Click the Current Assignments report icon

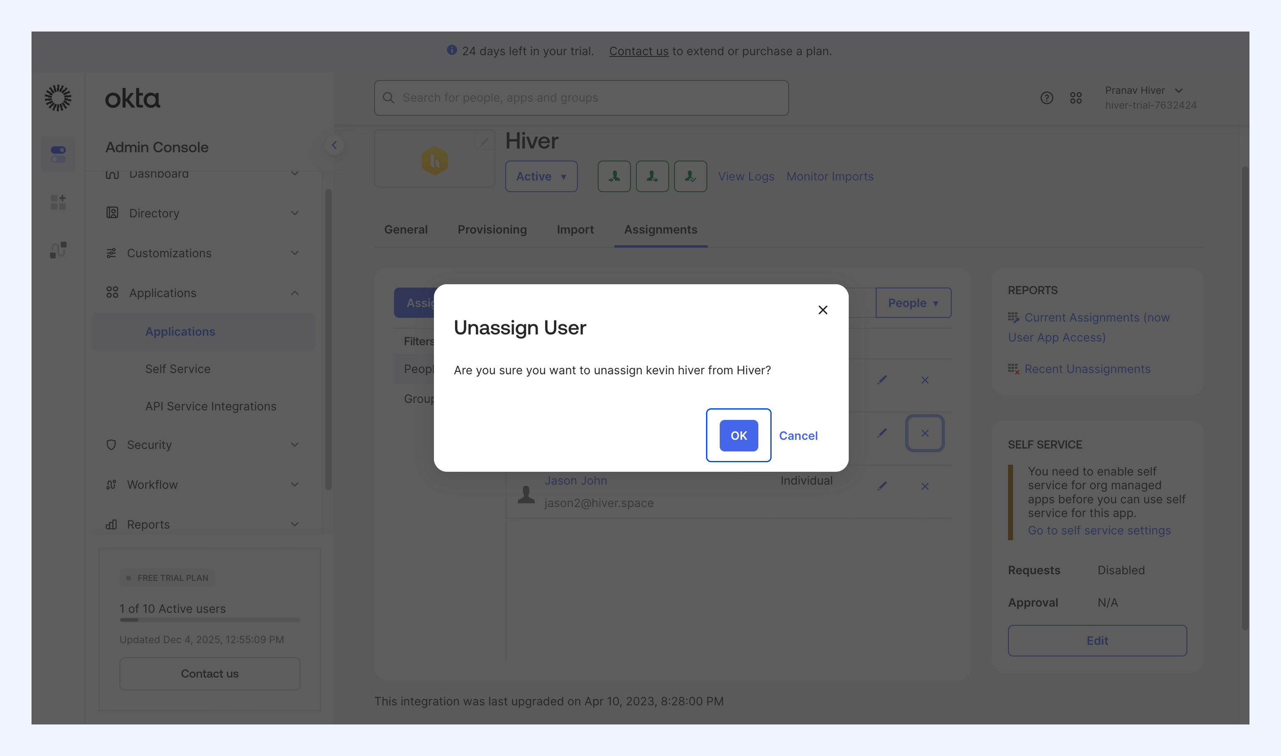[1013, 317]
